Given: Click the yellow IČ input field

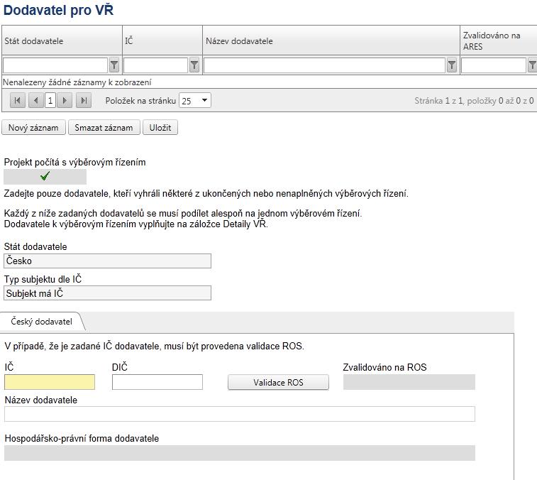Looking at the screenshot, I should click(50, 382).
